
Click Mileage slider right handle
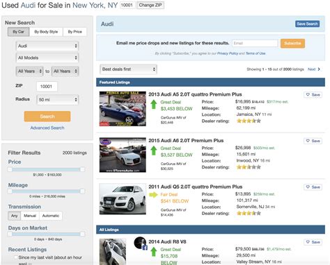coord(82,191)
